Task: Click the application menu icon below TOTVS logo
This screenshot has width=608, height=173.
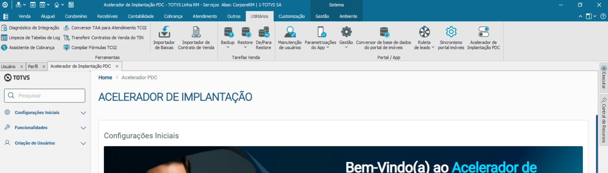Action: coord(5,16)
